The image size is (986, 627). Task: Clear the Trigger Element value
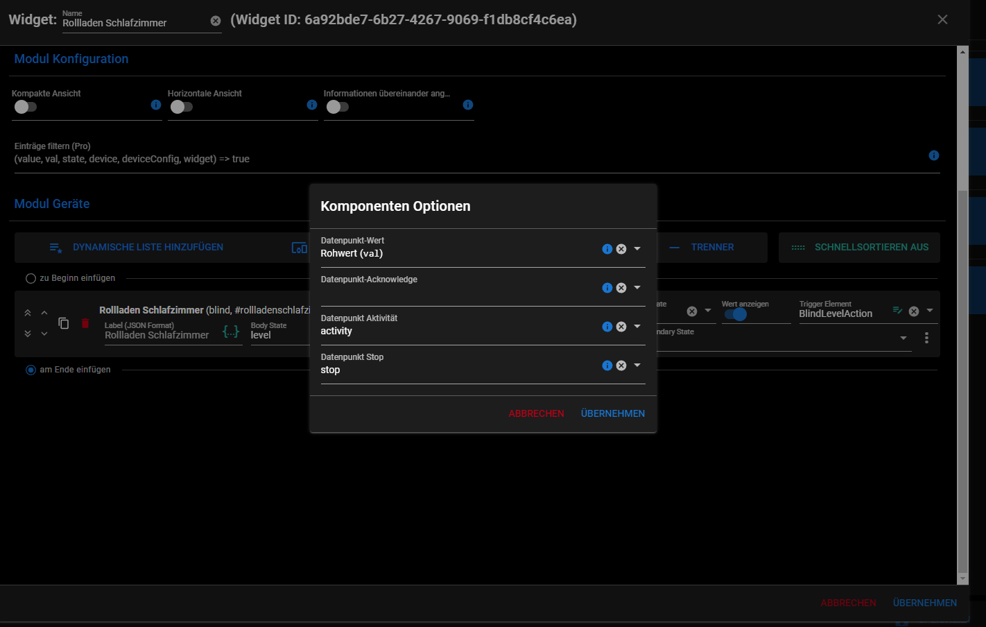914,311
